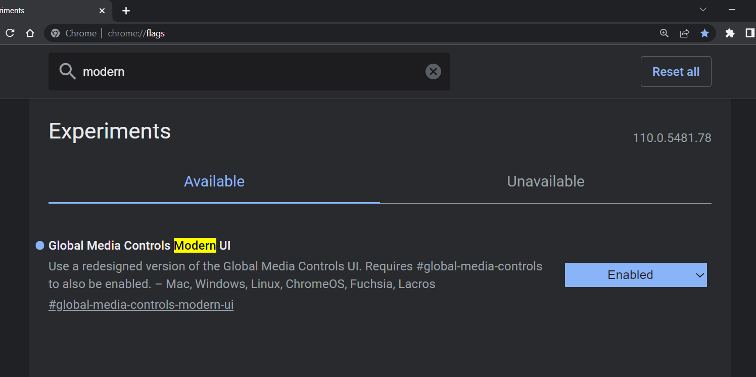Go to the home page
Viewport: 756px width, 377px height.
(x=30, y=32)
